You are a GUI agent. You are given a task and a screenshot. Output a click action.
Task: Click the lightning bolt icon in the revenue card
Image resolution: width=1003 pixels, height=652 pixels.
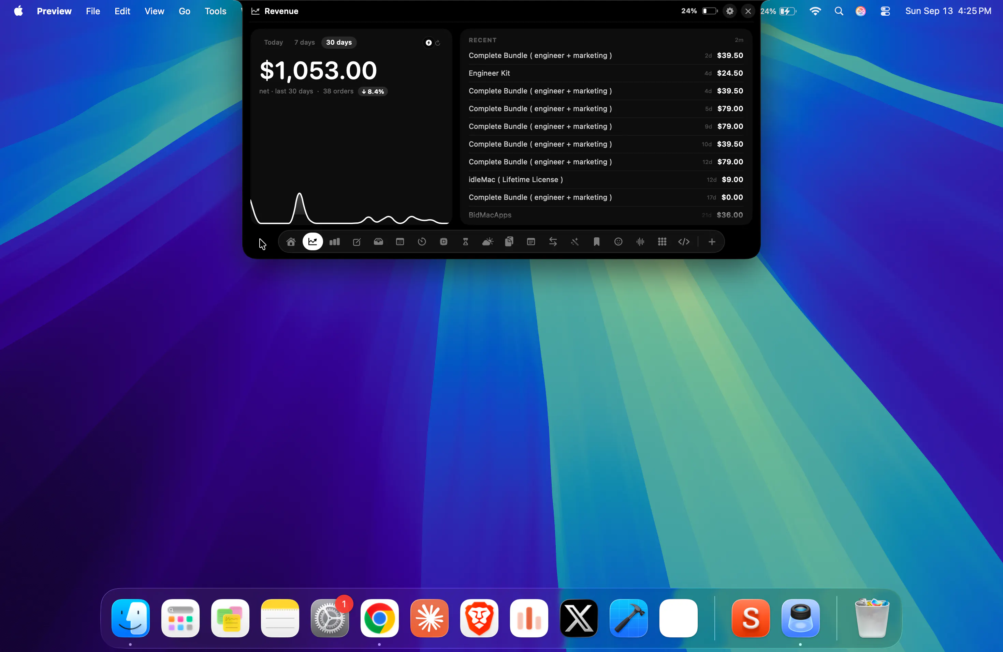coord(428,43)
